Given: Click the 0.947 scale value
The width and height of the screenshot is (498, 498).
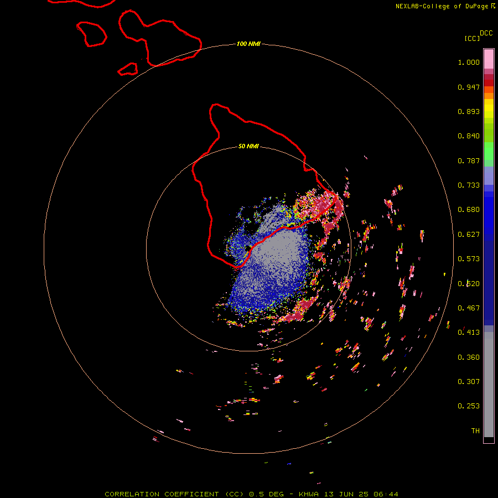Looking at the screenshot, I should pyautogui.click(x=469, y=87).
